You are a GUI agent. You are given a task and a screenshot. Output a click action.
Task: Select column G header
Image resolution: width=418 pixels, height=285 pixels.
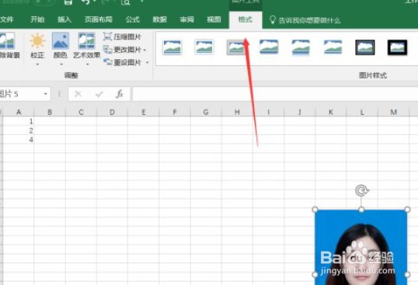206,112
